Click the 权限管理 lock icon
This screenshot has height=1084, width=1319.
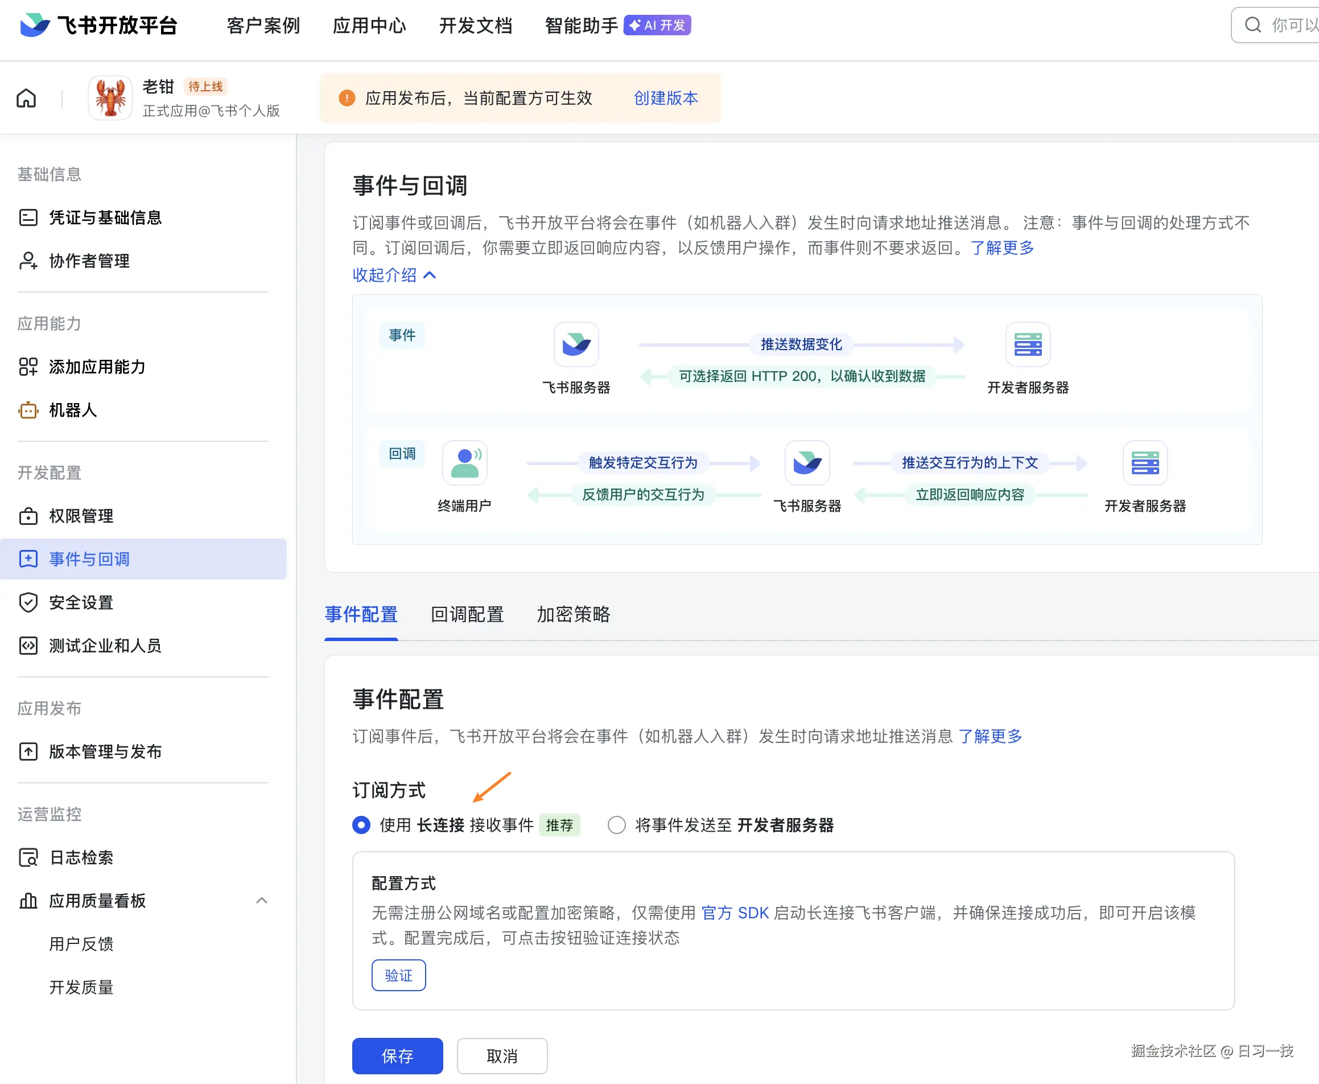point(28,516)
